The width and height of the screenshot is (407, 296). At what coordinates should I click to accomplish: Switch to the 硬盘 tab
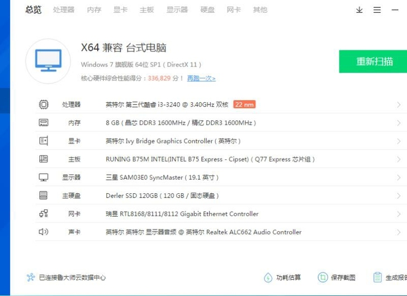point(207,10)
